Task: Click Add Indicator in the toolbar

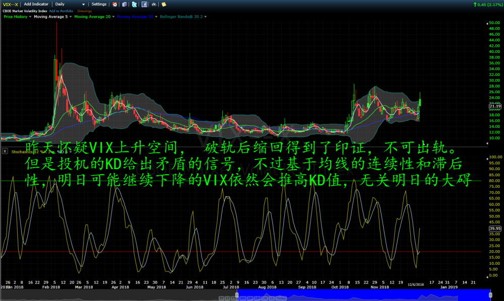Action: pos(36,4)
